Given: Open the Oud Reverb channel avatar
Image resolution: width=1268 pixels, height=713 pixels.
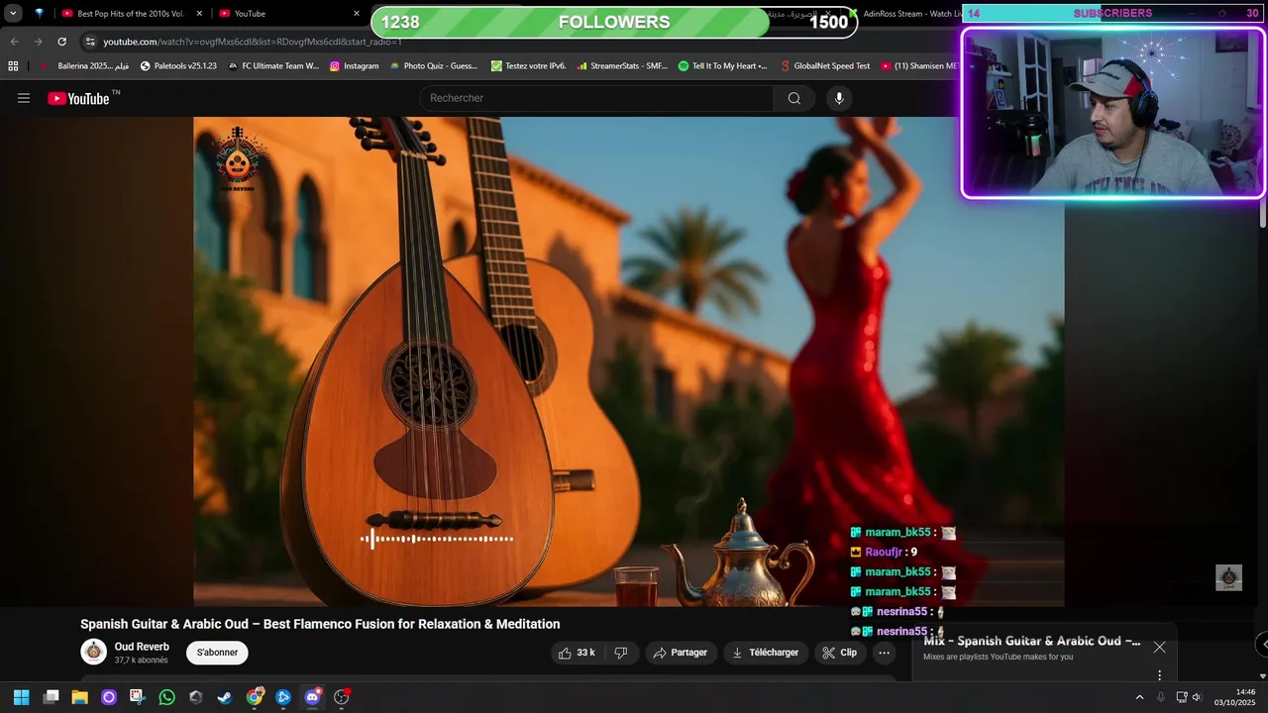Looking at the screenshot, I should [93, 652].
